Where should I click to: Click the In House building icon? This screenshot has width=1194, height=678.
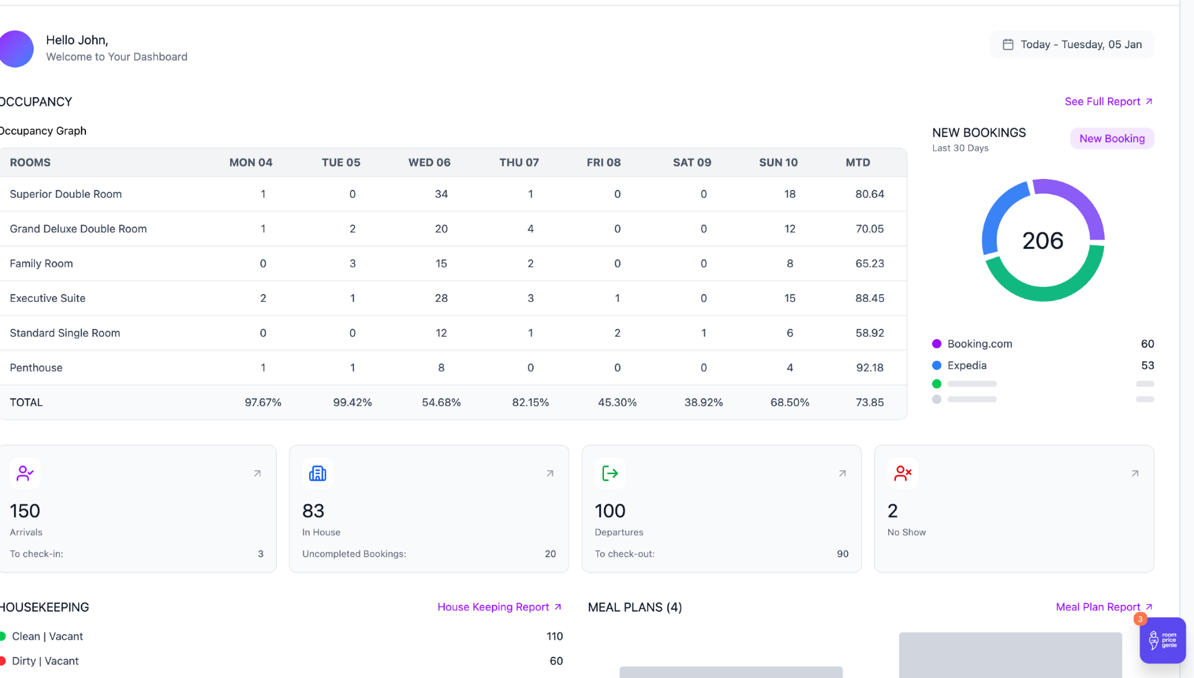tap(317, 474)
